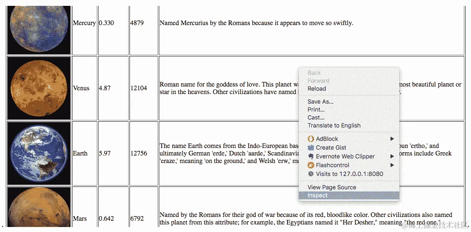Choose Reload from the context menu
471x232 pixels.
click(349, 89)
